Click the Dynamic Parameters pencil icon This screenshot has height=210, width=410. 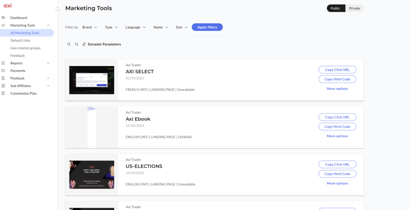click(84, 44)
